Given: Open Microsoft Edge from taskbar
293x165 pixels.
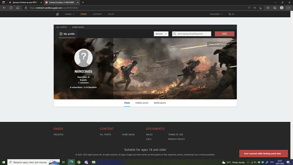Looking at the screenshot, I should pos(71,162).
